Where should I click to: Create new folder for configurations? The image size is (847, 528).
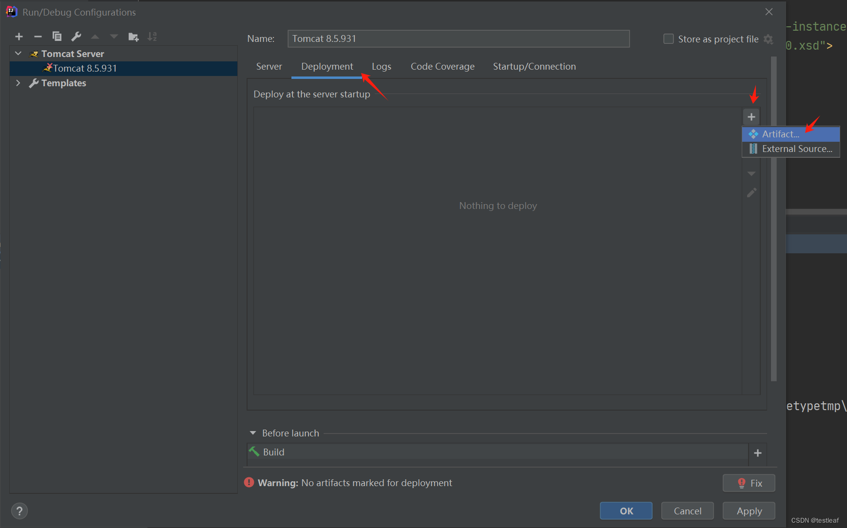point(134,37)
